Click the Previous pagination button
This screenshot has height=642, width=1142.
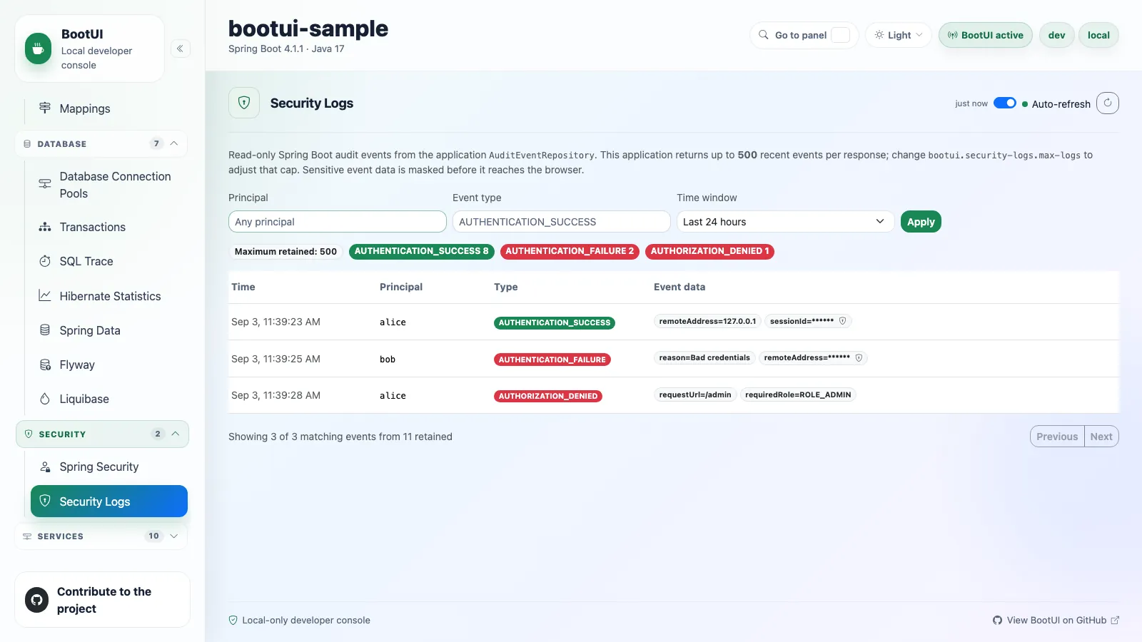(x=1057, y=437)
